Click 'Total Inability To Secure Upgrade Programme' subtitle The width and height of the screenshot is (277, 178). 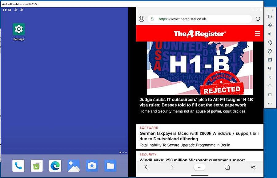click(185, 145)
